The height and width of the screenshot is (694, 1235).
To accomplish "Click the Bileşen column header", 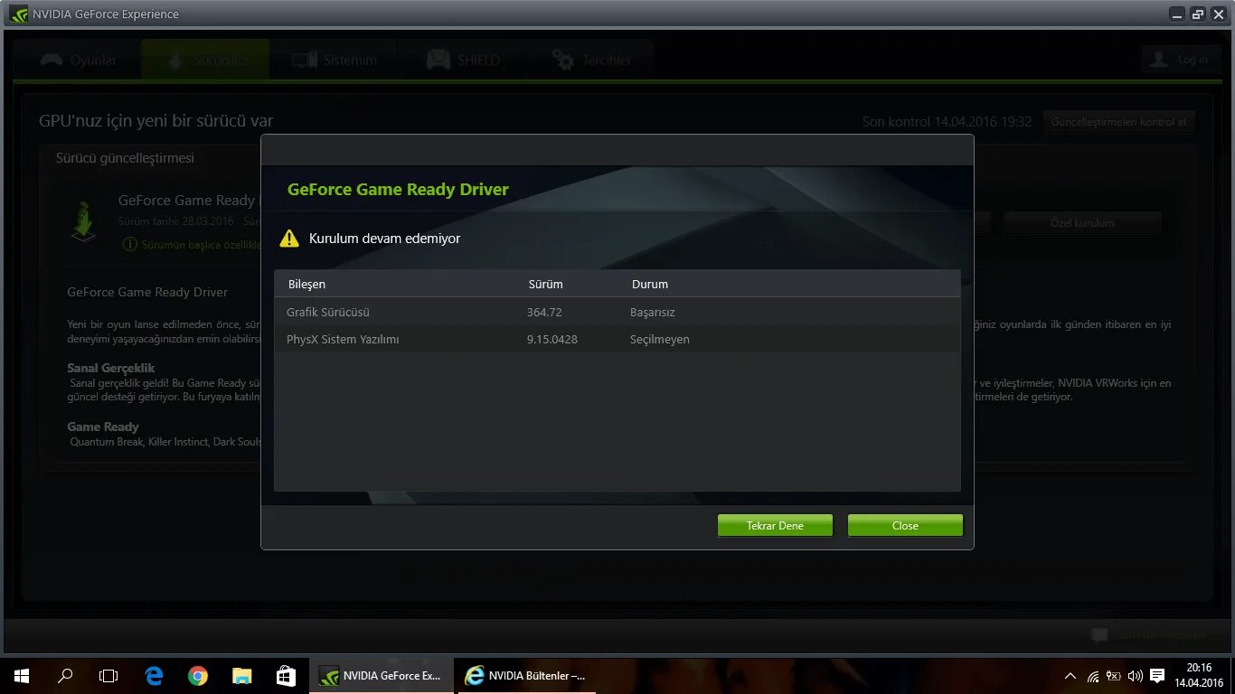I will [x=306, y=284].
